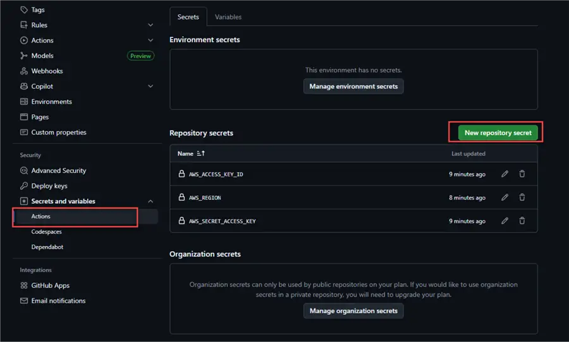Click lock icon beside AWS_SECRET_ACCESS_KEY

(181, 220)
